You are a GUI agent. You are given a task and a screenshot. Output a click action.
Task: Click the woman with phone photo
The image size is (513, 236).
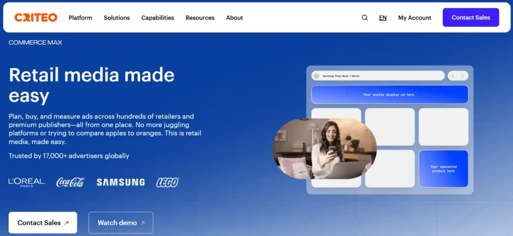[x=325, y=149]
